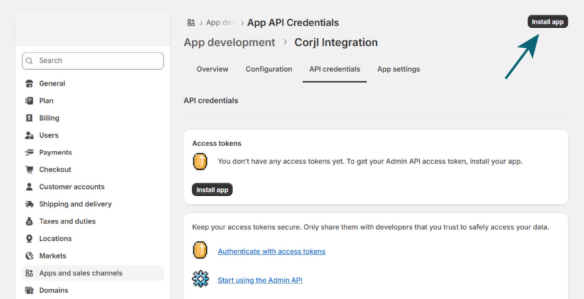
Task: Click the Checkout cart icon
Action: [29, 170]
